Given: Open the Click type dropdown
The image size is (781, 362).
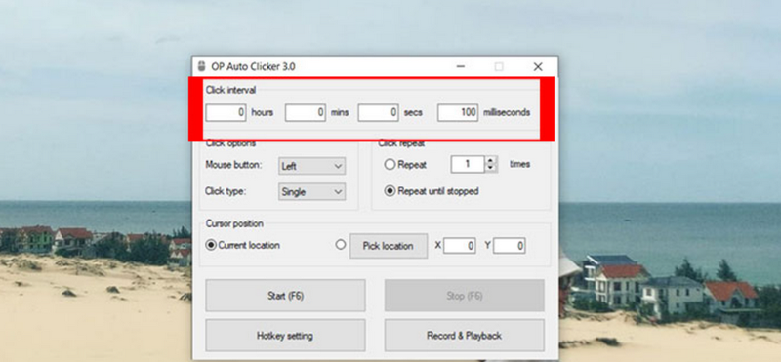Looking at the screenshot, I should point(311,191).
